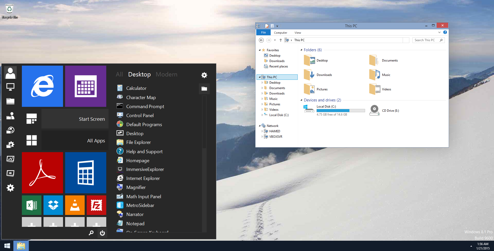The height and width of the screenshot is (251, 494).
Task: Click the All Apps button
Action: [x=75, y=141]
